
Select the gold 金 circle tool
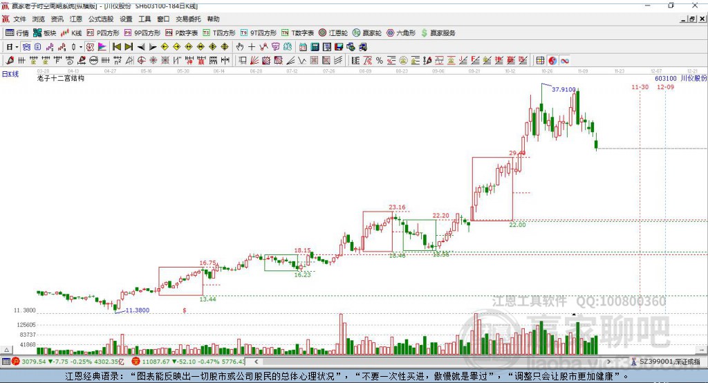(403, 61)
